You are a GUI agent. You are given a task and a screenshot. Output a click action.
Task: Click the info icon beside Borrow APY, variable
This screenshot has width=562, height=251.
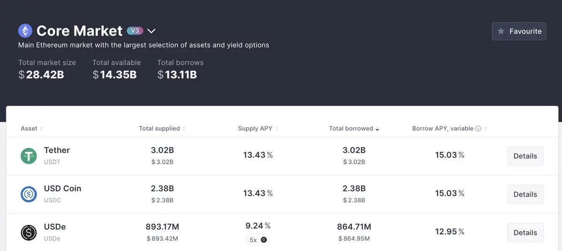478,129
